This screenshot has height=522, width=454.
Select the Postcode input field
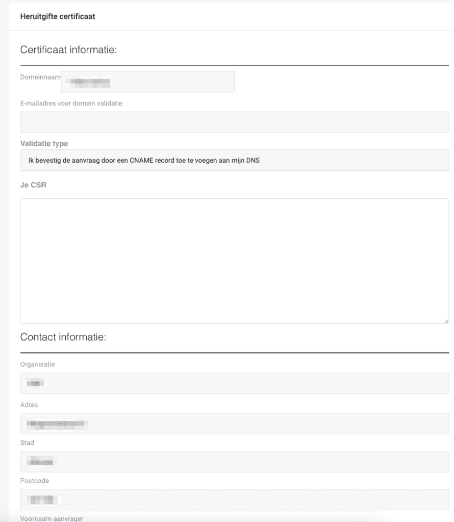(x=235, y=500)
